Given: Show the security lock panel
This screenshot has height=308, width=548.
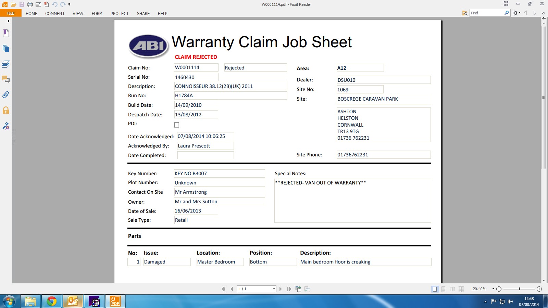Looking at the screenshot, I should [x=6, y=110].
